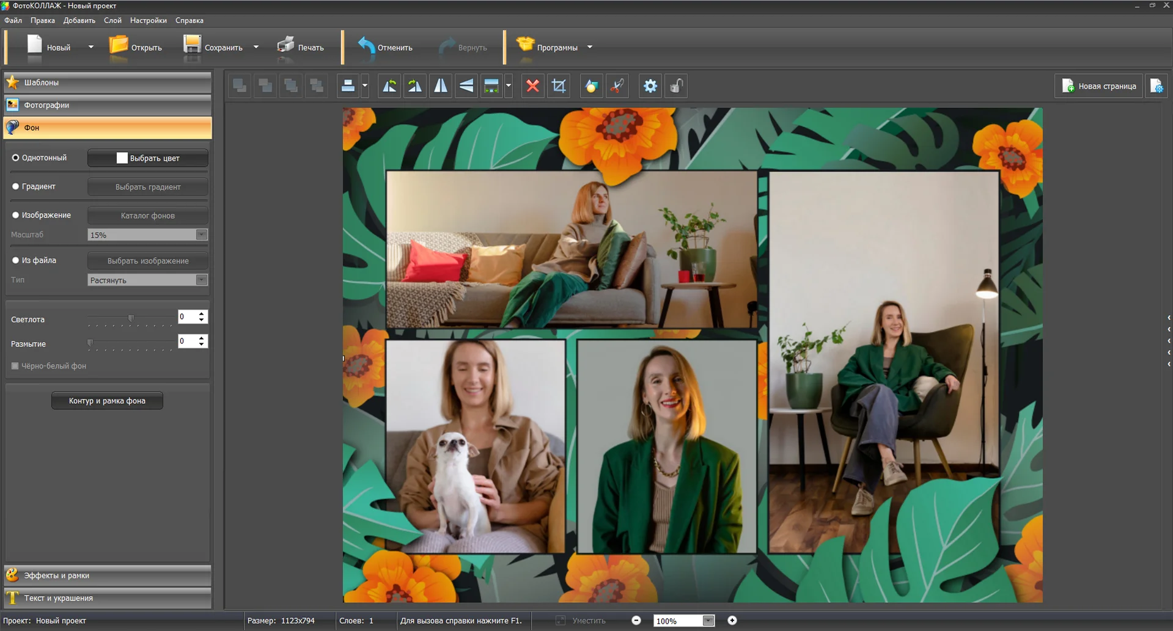This screenshot has width=1173, height=631.
Task: Open the Слой menu
Action: [112, 20]
